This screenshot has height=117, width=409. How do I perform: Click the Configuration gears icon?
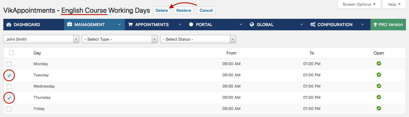tap(313, 25)
